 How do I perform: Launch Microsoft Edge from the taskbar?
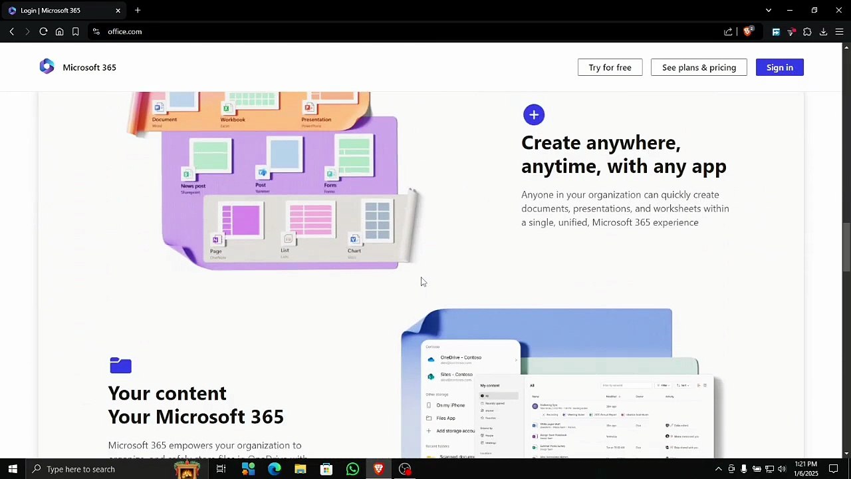(x=274, y=469)
